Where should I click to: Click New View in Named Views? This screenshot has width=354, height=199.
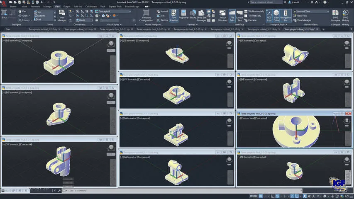pyautogui.click(x=300, y=16)
